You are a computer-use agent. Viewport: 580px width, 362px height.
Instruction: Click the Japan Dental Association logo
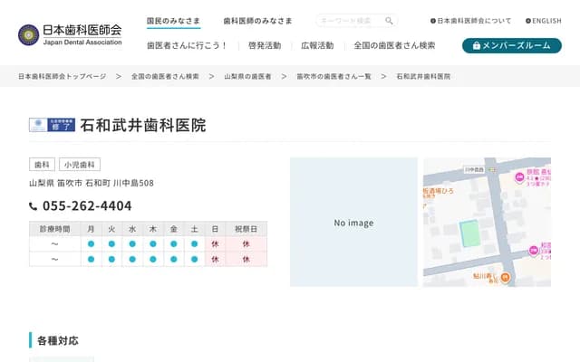[70, 34]
